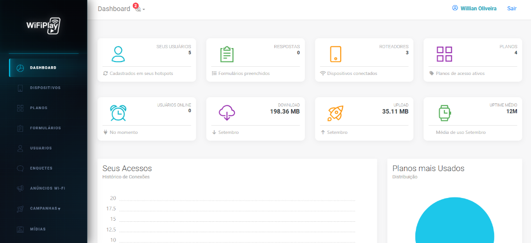Click the Média de uso Setembro text

[x=460, y=132]
